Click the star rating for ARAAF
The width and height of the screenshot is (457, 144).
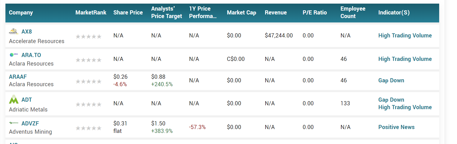coord(88,82)
